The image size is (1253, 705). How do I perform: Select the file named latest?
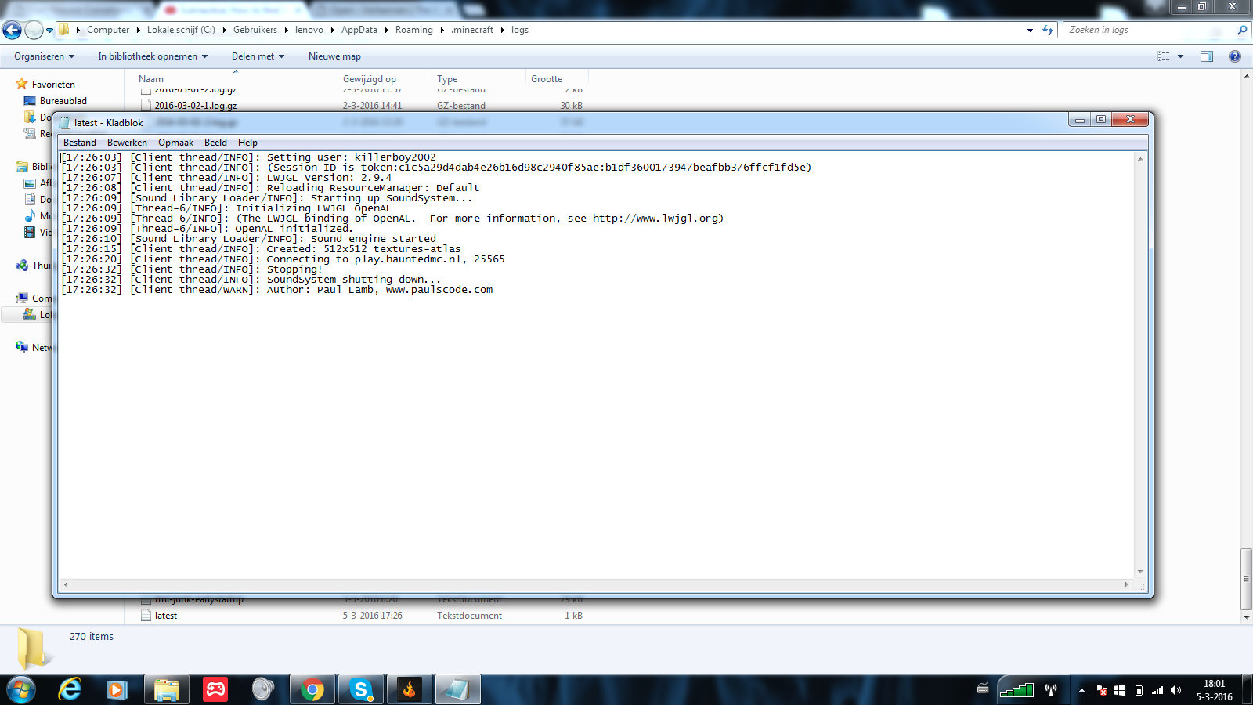165,616
